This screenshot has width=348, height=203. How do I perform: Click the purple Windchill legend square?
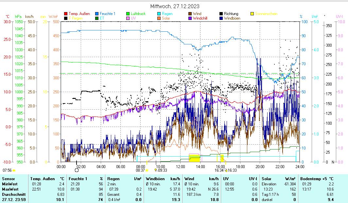(190, 19)
